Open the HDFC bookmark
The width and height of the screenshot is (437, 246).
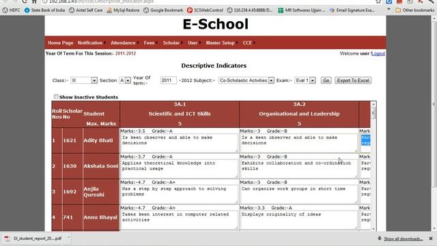11,10
